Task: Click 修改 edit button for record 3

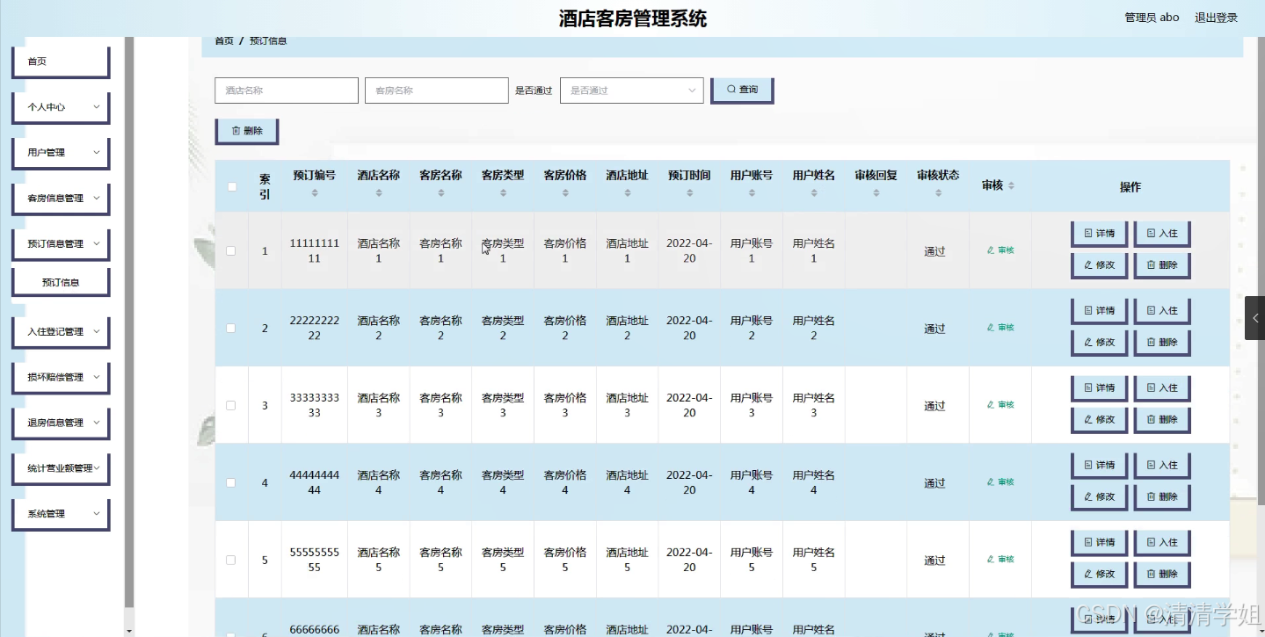Action: pyautogui.click(x=1099, y=419)
